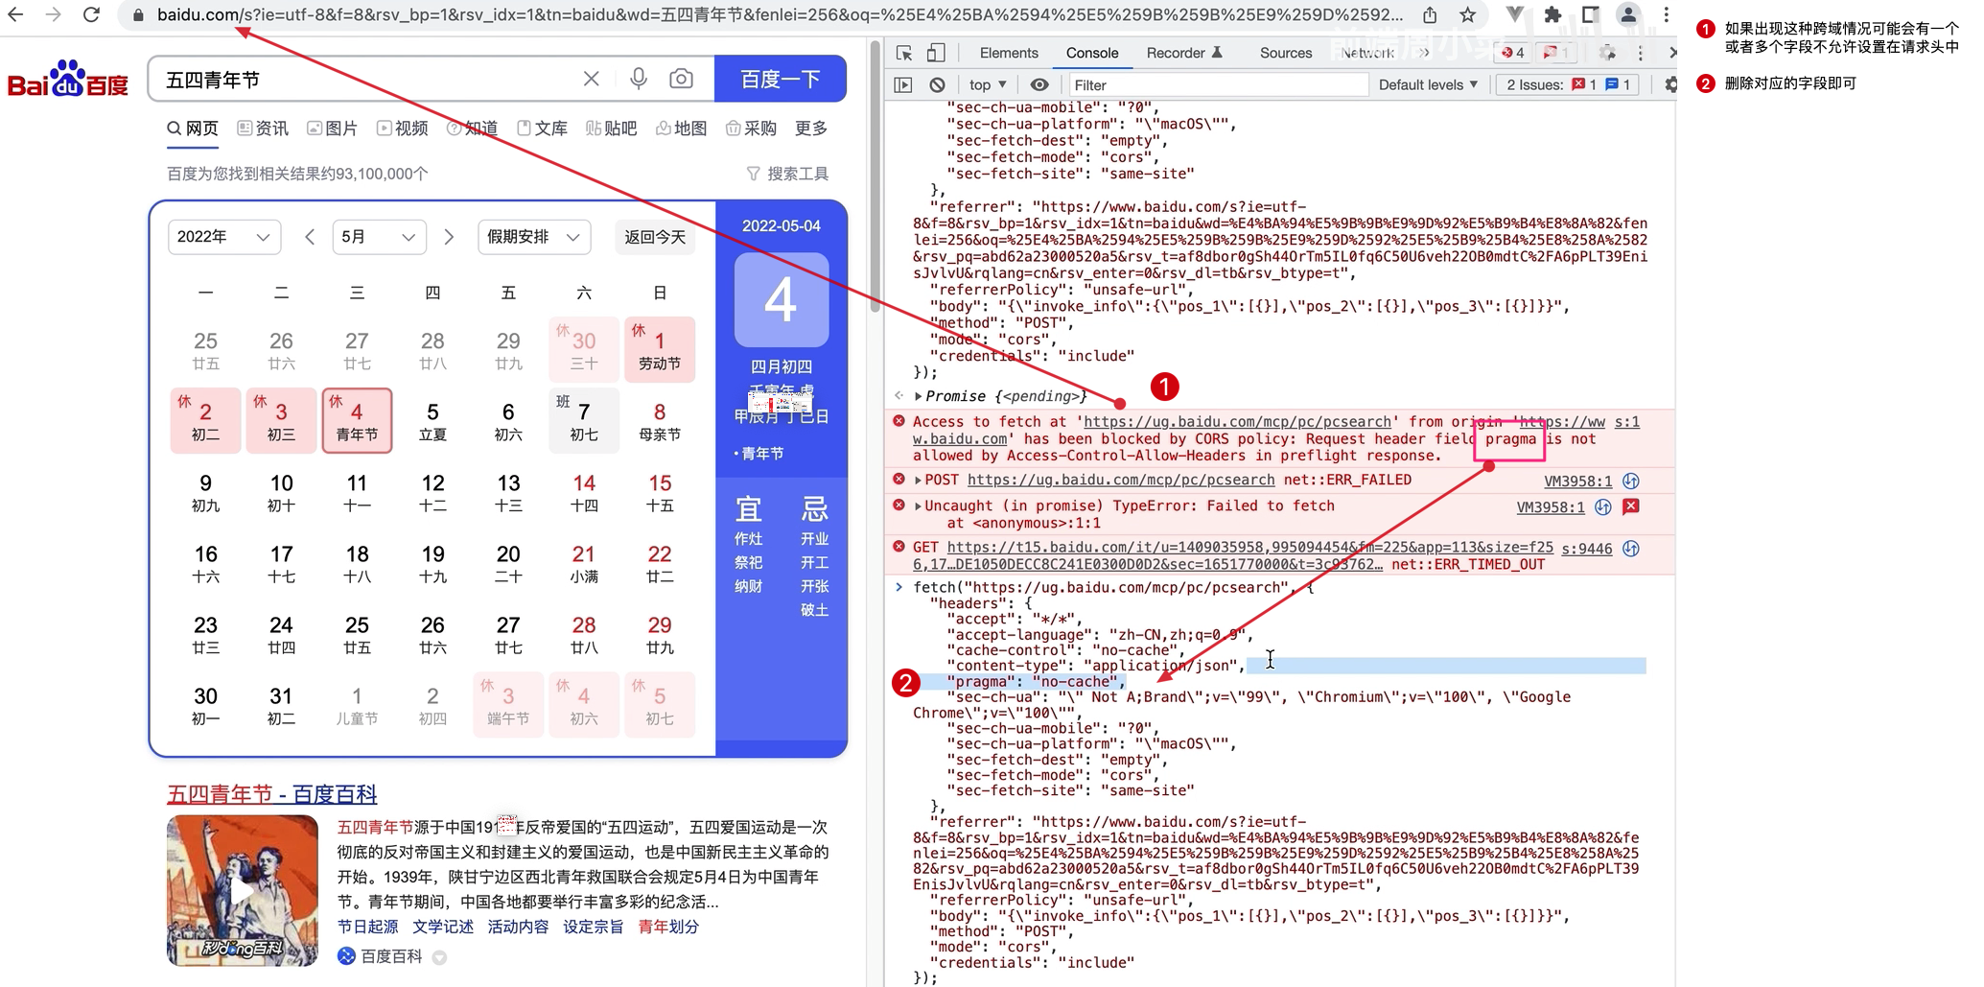Open the 2022年 year dropdown
Image resolution: width=1984 pixels, height=987 pixels.
pyautogui.click(x=223, y=237)
